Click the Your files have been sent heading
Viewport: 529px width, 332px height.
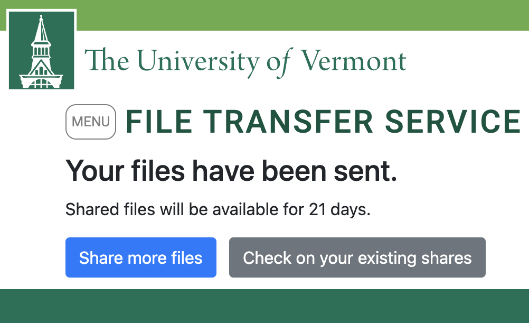point(231,171)
